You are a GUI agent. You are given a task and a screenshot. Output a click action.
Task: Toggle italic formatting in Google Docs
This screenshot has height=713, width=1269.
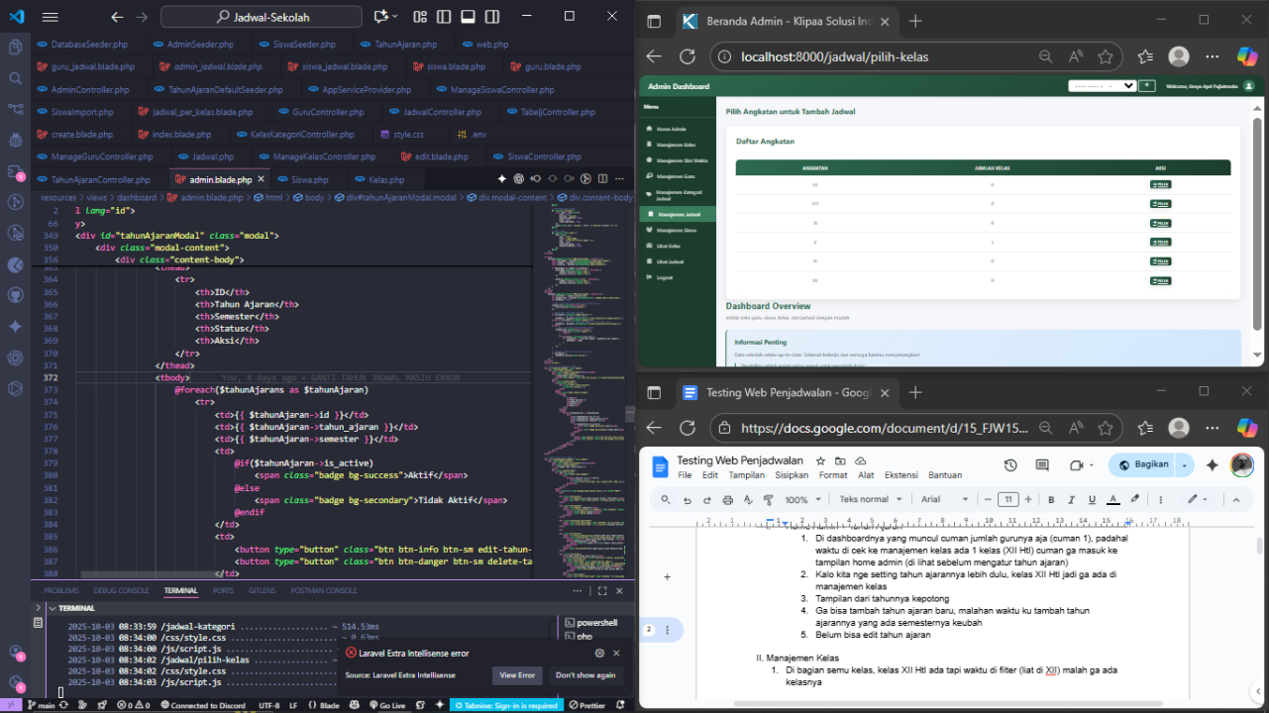[x=1071, y=500]
